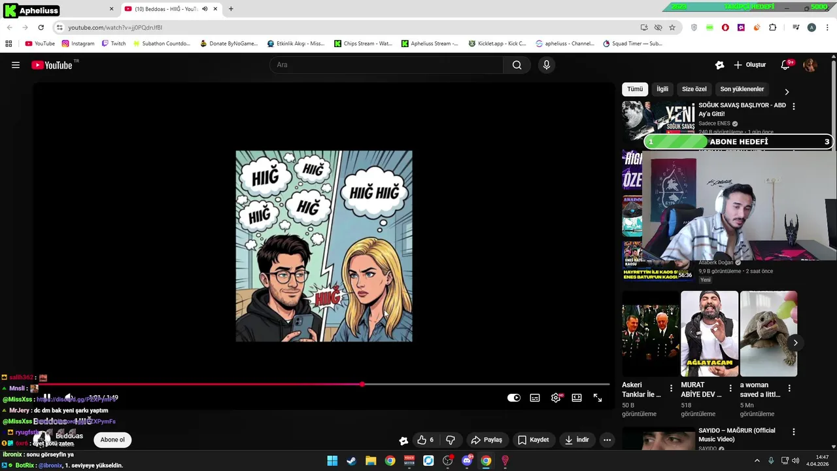Screen dimensions: 837x471
Task: Start voice search with the microphone icon
Action: pyautogui.click(x=547, y=65)
